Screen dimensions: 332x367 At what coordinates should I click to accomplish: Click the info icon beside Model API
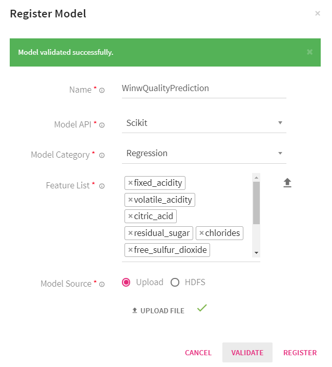tap(102, 125)
